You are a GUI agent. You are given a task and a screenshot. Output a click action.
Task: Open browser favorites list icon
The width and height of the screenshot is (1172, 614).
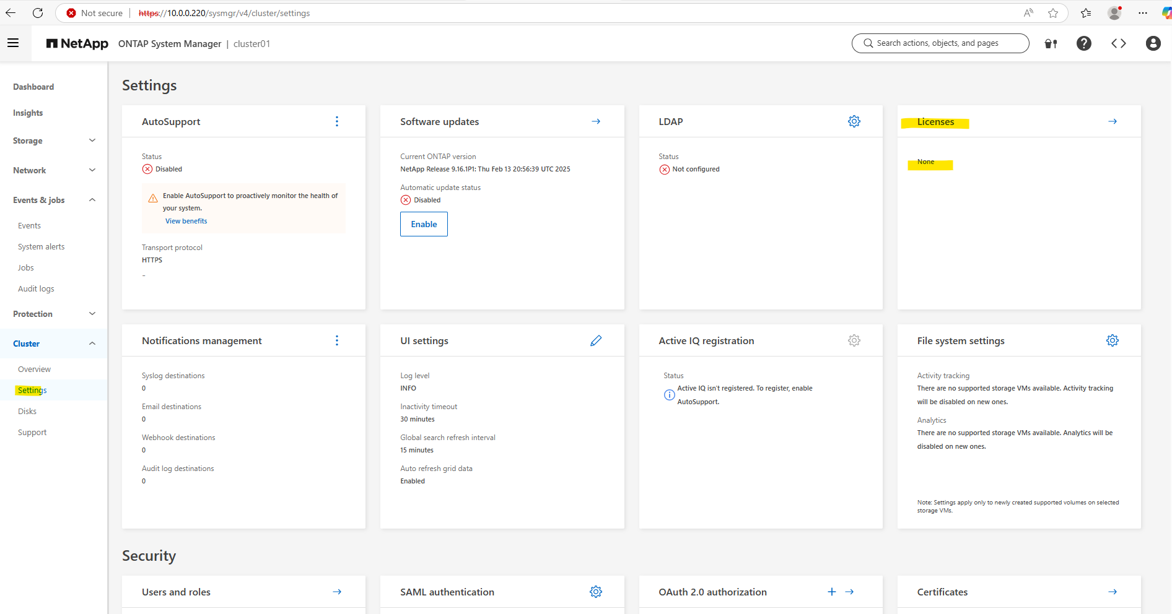(1086, 13)
